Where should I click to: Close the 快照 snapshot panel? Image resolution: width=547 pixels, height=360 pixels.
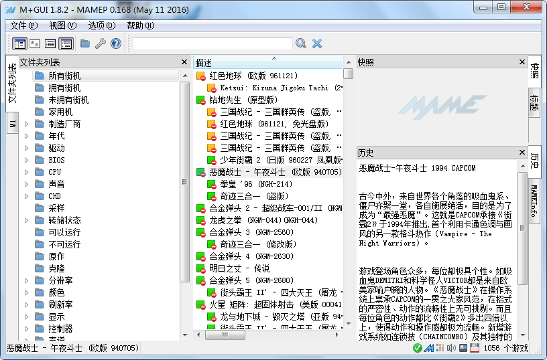tap(522, 62)
